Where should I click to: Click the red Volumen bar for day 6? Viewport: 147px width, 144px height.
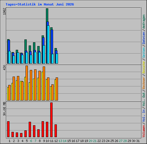click(x=30, y=129)
